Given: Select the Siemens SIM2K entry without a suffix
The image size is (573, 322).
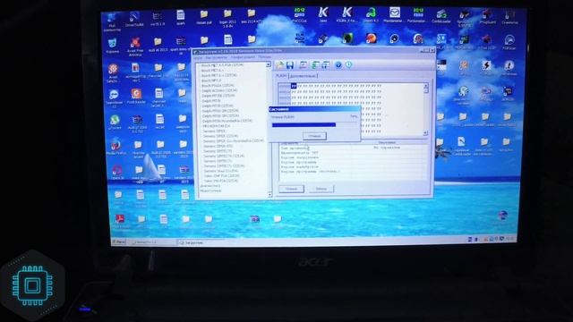Looking at the screenshot, I should click(x=214, y=131).
